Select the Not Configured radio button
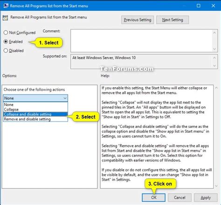Screen dimensions: 221x205 click(x=6, y=33)
